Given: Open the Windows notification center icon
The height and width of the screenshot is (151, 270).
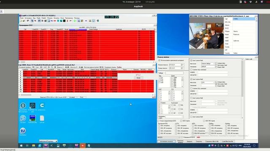Looking at the screenshot, I should pyautogui.click(x=254, y=146).
